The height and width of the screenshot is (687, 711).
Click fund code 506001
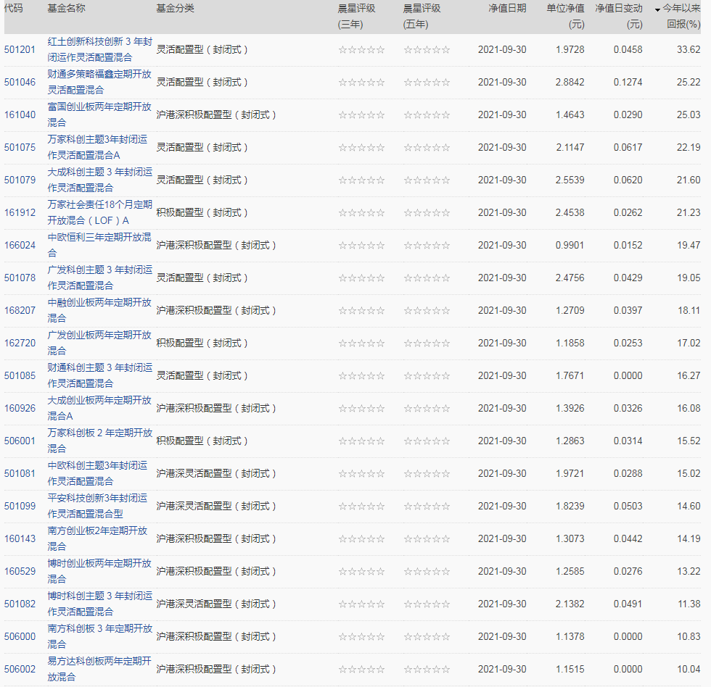coord(20,441)
